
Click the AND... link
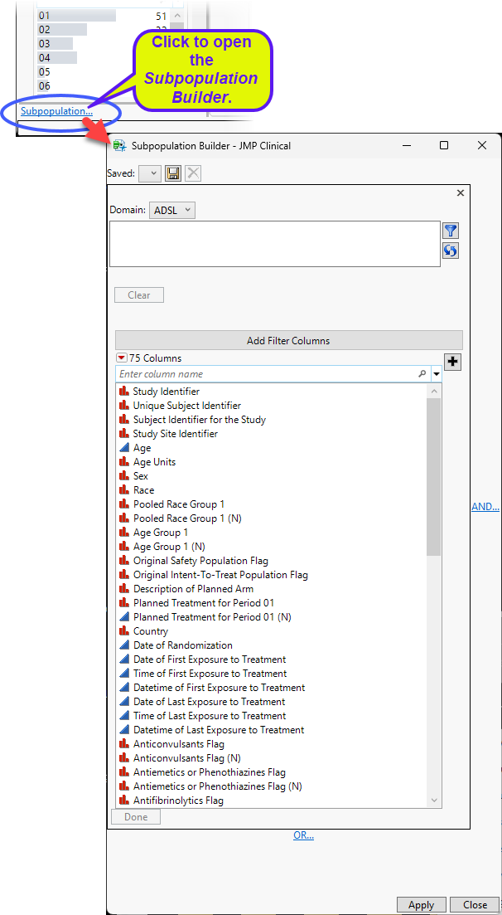tap(485, 507)
